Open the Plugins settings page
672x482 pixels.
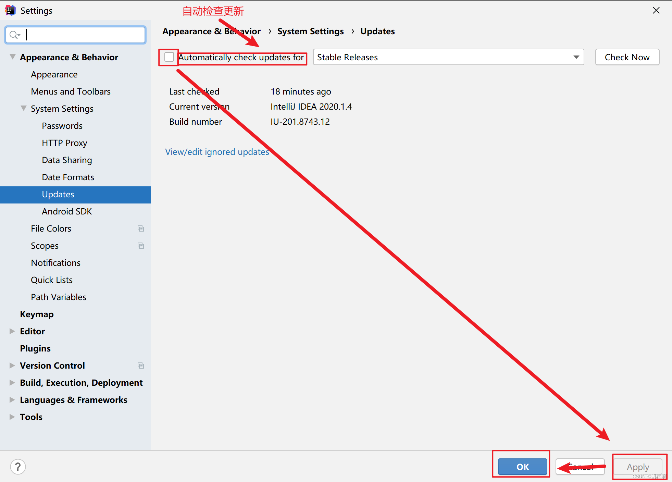[35, 348]
